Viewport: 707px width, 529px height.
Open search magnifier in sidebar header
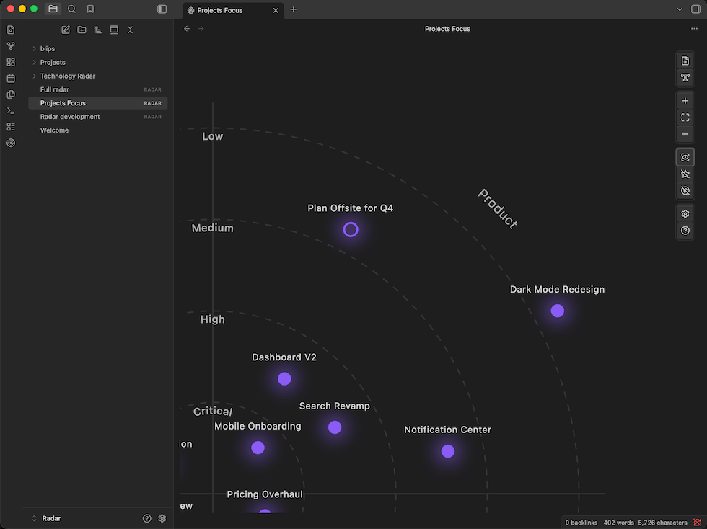[71, 9]
